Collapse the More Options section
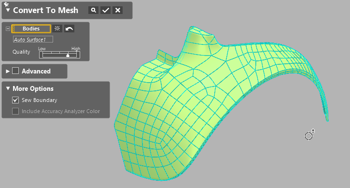Viewport: 350px width, 188px height. (8, 88)
